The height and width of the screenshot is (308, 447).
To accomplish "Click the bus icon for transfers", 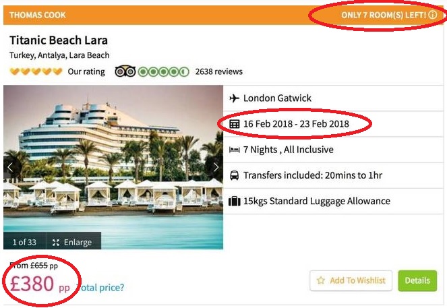I will 235,175.
